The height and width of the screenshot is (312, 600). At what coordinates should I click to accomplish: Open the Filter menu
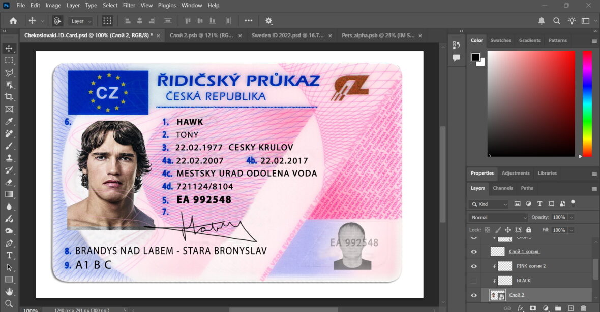(129, 5)
